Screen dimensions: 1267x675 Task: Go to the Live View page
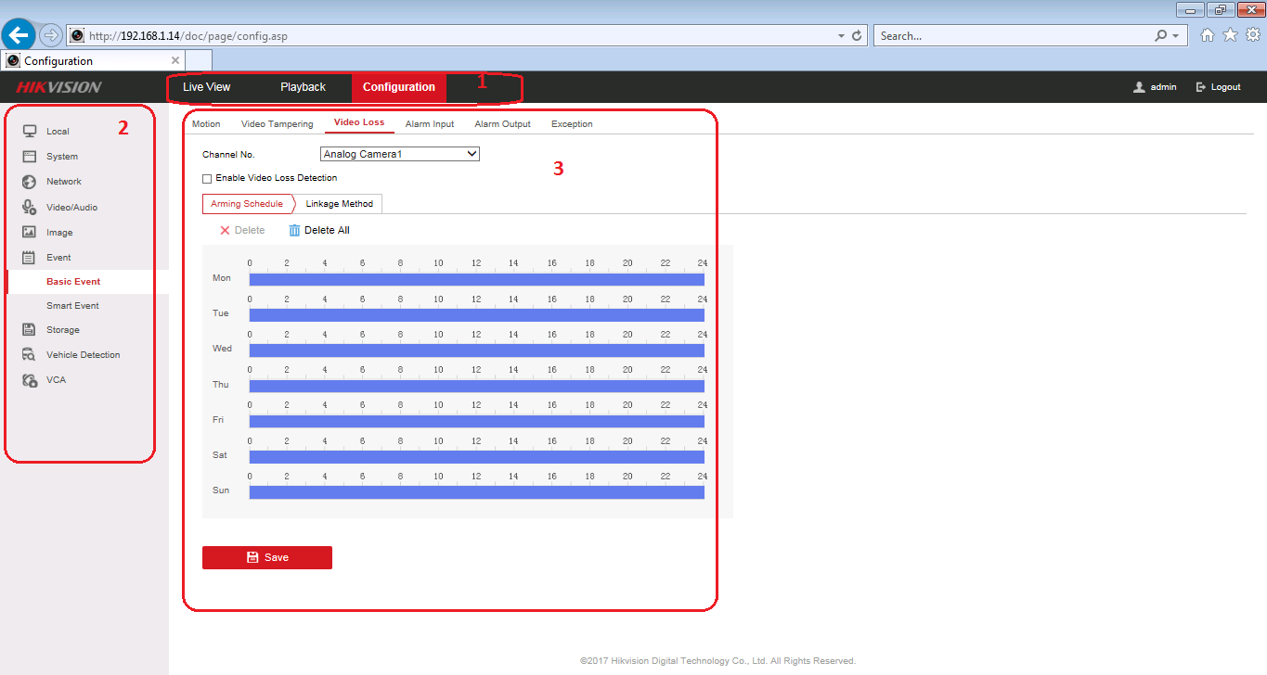click(x=206, y=87)
